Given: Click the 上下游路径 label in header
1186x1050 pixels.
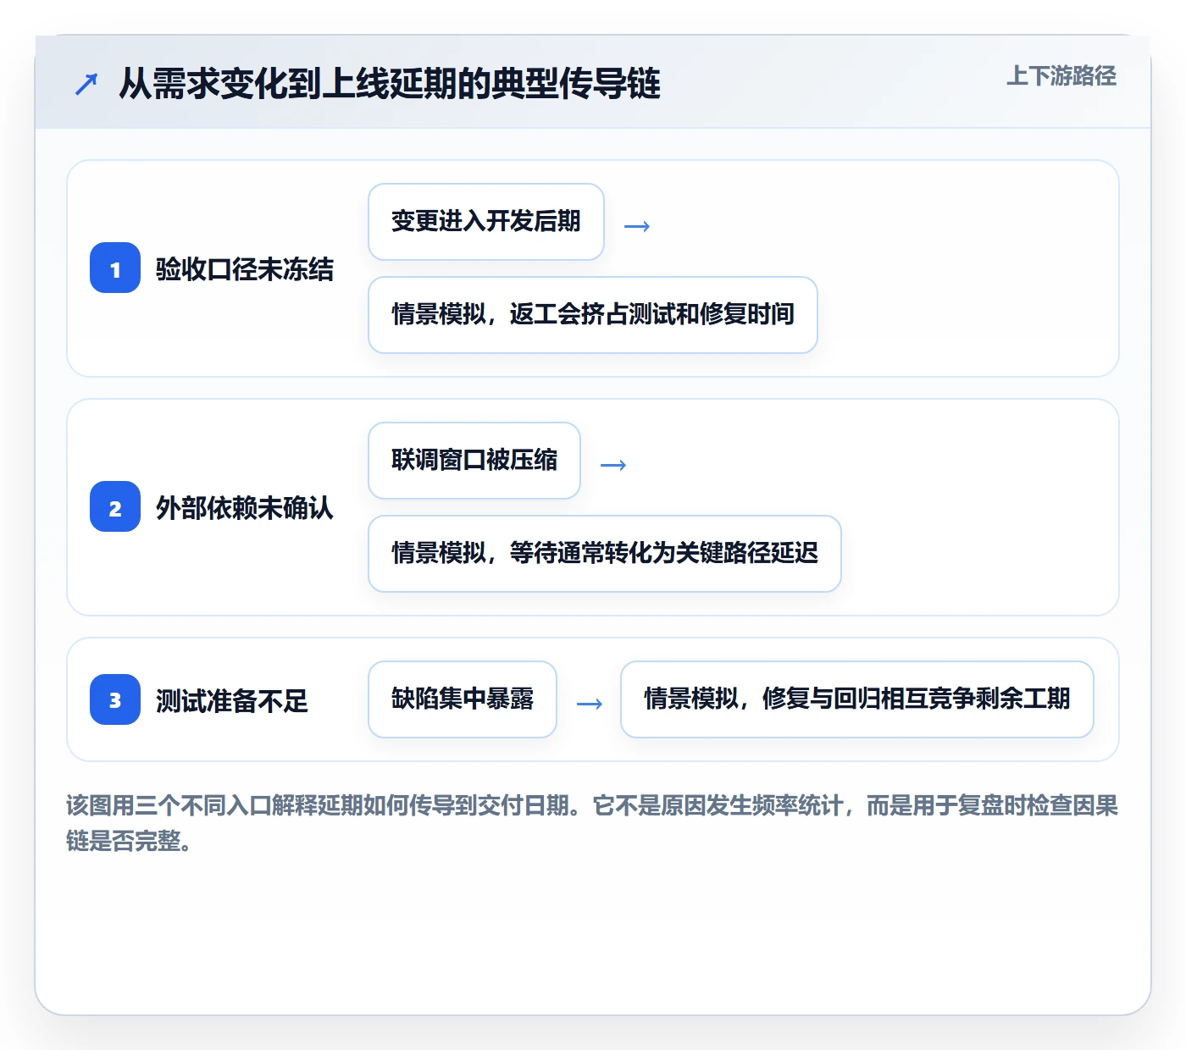Looking at the screenshot, I should point(1061,76).
